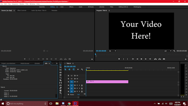The image size is (188, 106).
Task: Open Editing workspace menu
Action: click(x=57, y=7)
